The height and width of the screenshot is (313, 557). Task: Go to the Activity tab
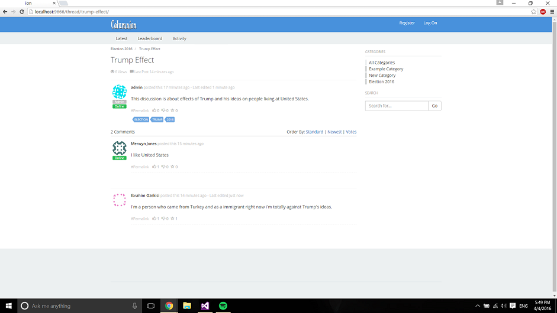tap(179, 38)
